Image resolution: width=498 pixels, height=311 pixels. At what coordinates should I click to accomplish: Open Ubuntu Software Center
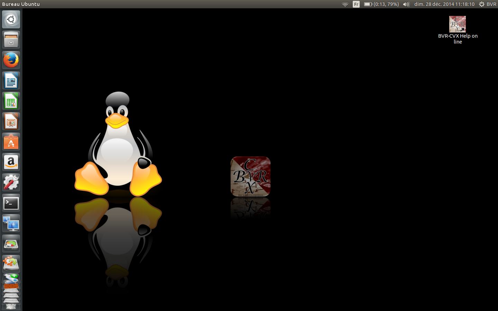click(x=11, y=142)
